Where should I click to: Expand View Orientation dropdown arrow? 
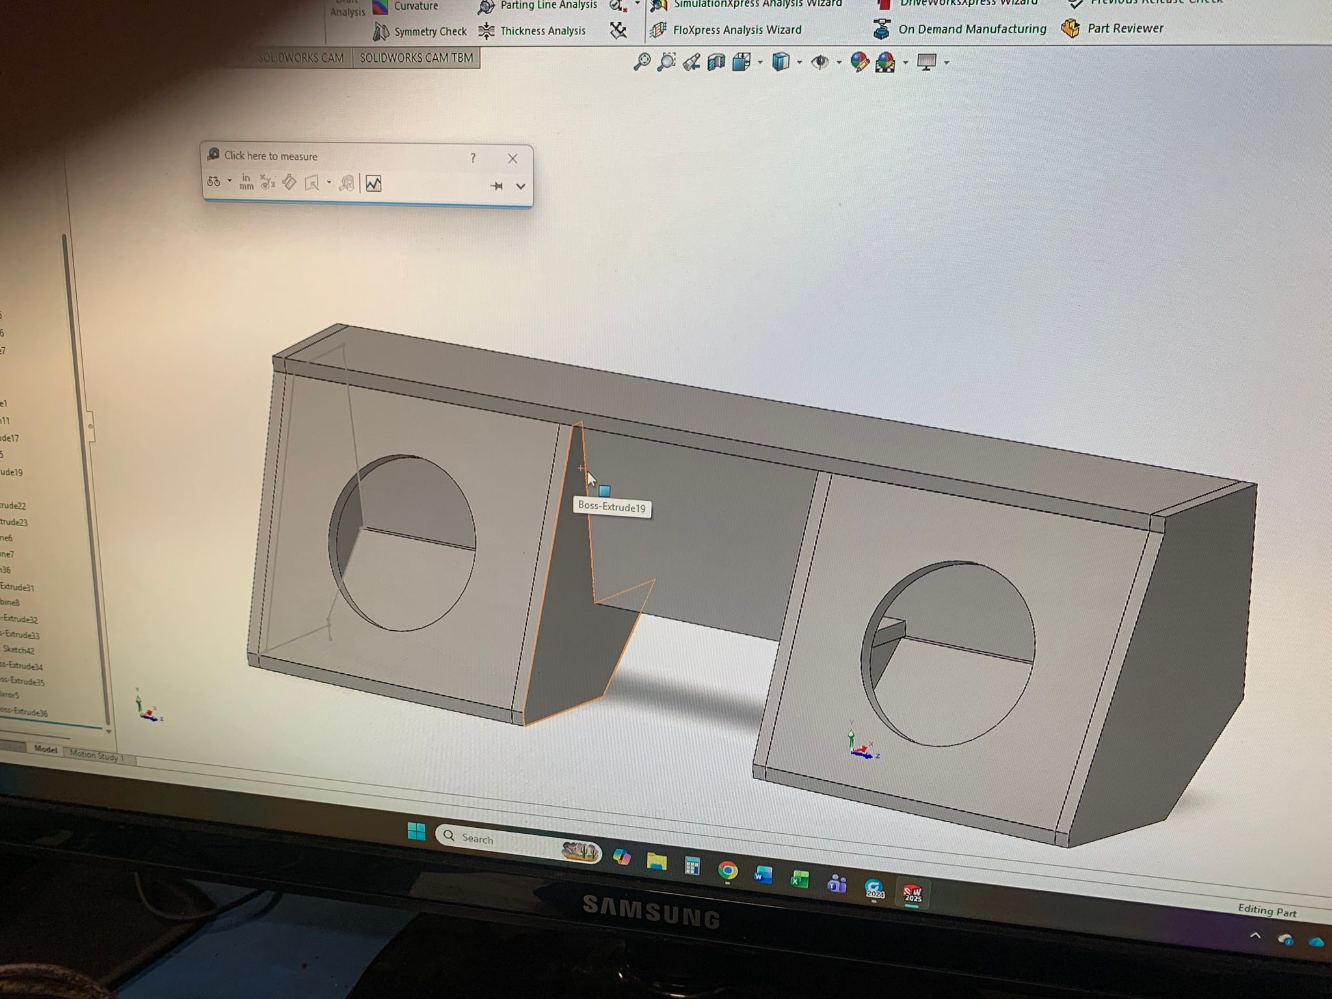(760, 63)
